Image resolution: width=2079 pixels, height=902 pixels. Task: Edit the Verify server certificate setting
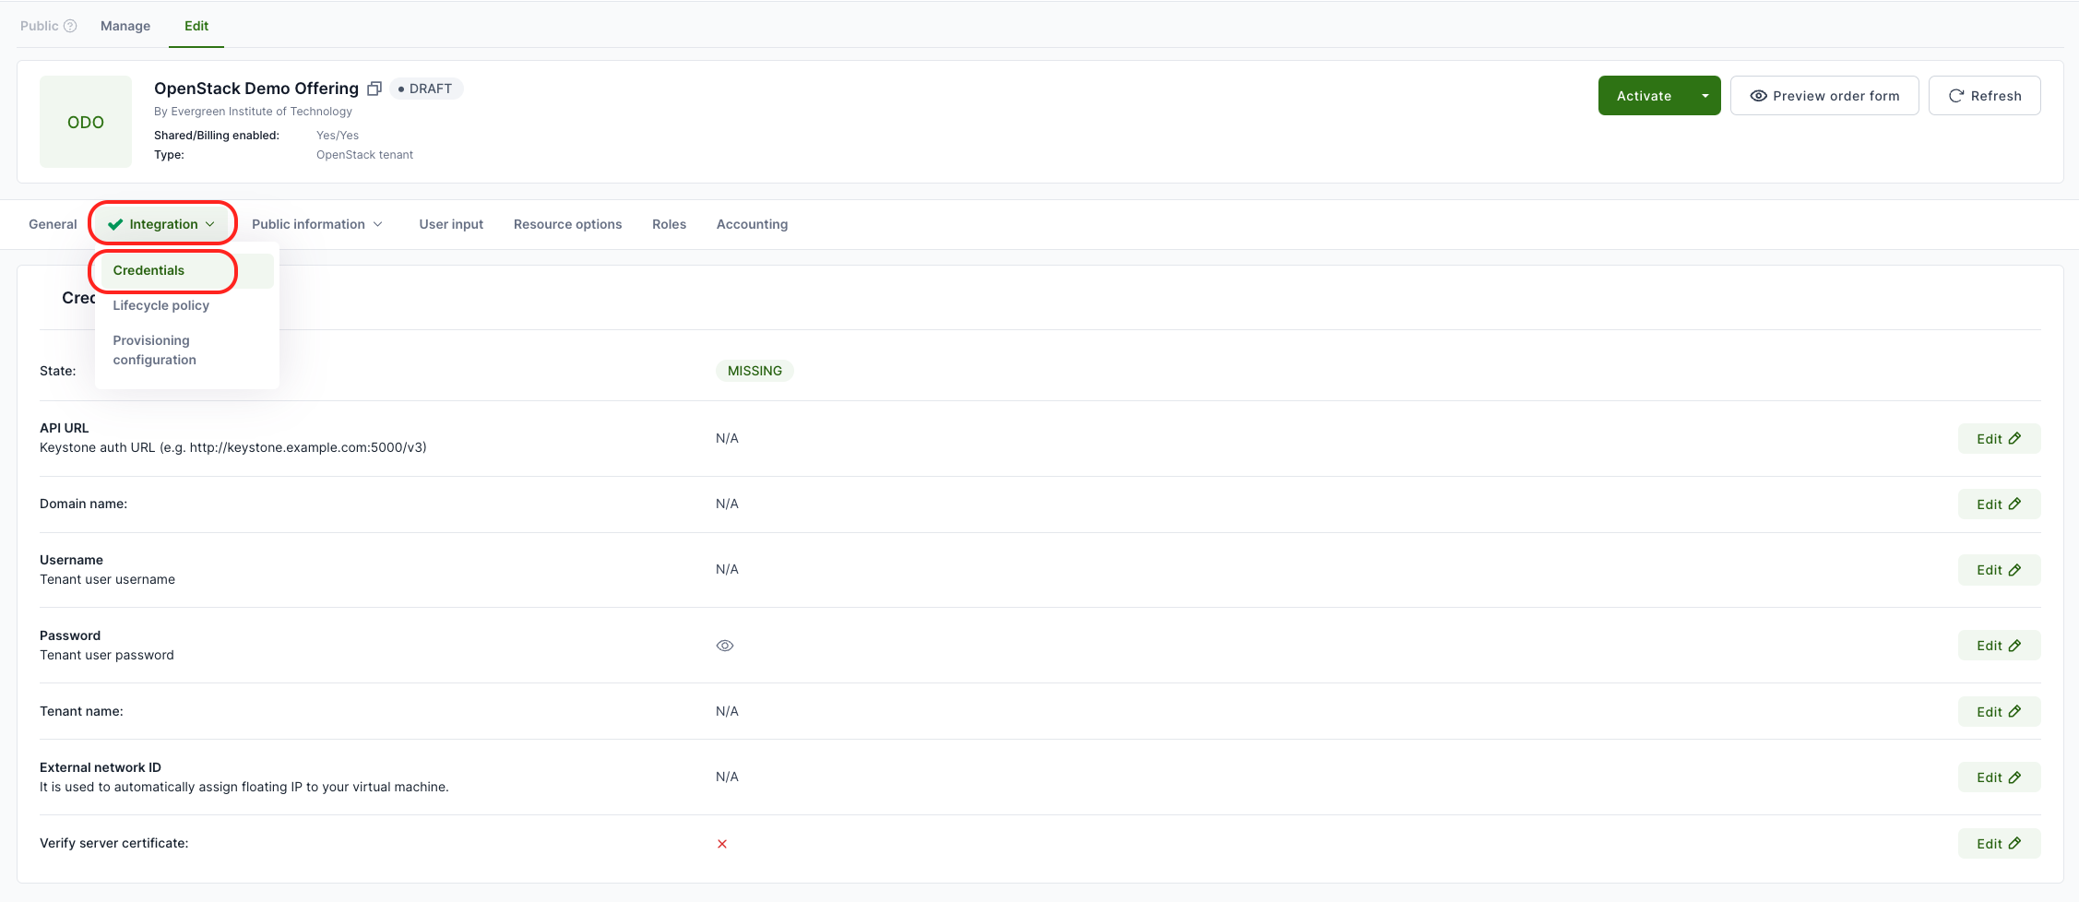coord(1998,844)
